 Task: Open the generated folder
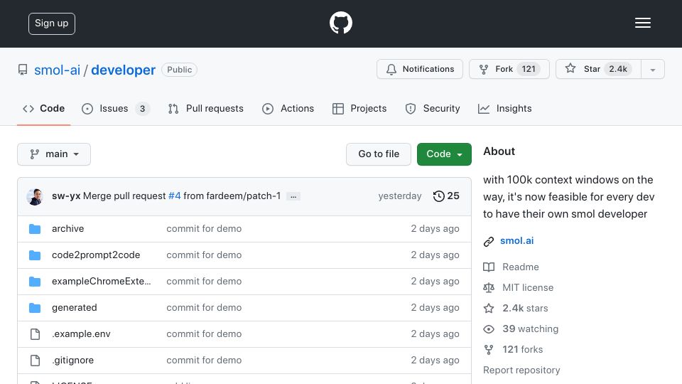click(x=75, y=307)
